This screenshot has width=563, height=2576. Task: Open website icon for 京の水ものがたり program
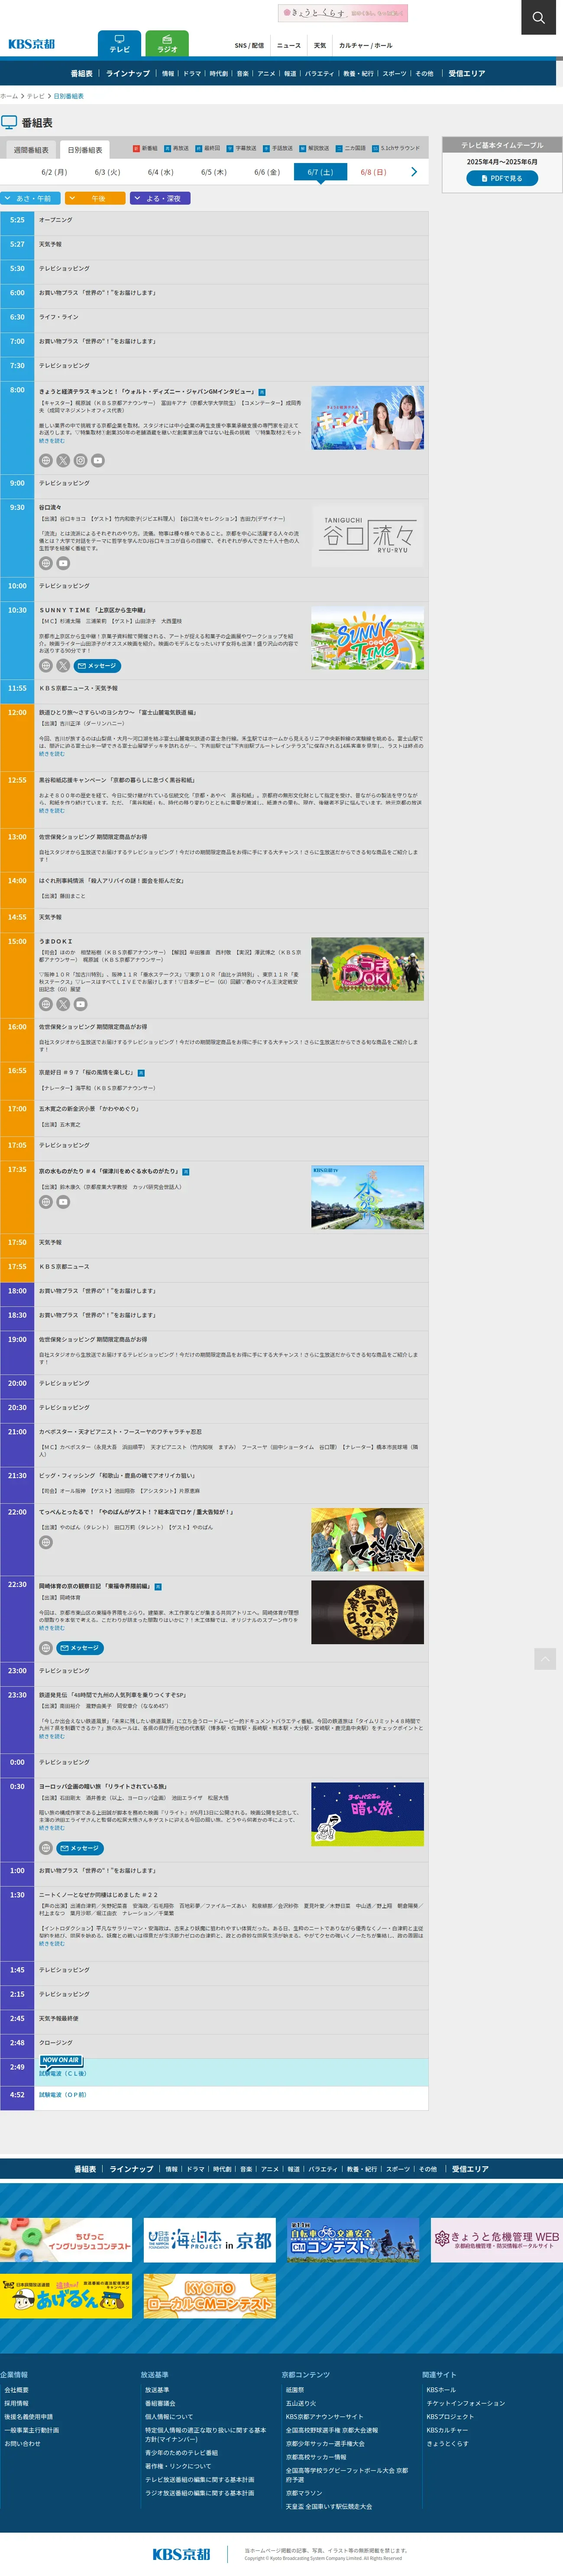(46, 1202)
